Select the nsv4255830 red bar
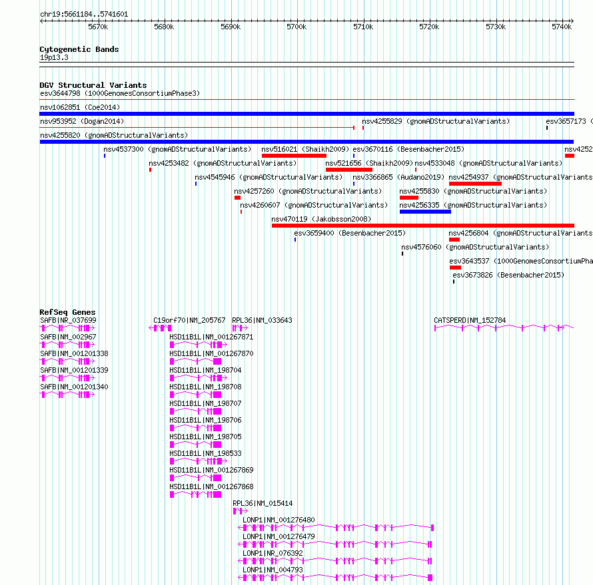The height and width of the screenshot is (585, 593). [x=409, y=198]
